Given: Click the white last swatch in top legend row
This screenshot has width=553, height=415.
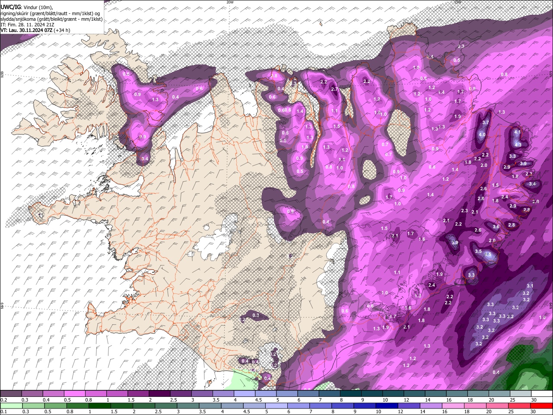Looking at the screenshot, I should pyautogui.click(x=541, y=393).
